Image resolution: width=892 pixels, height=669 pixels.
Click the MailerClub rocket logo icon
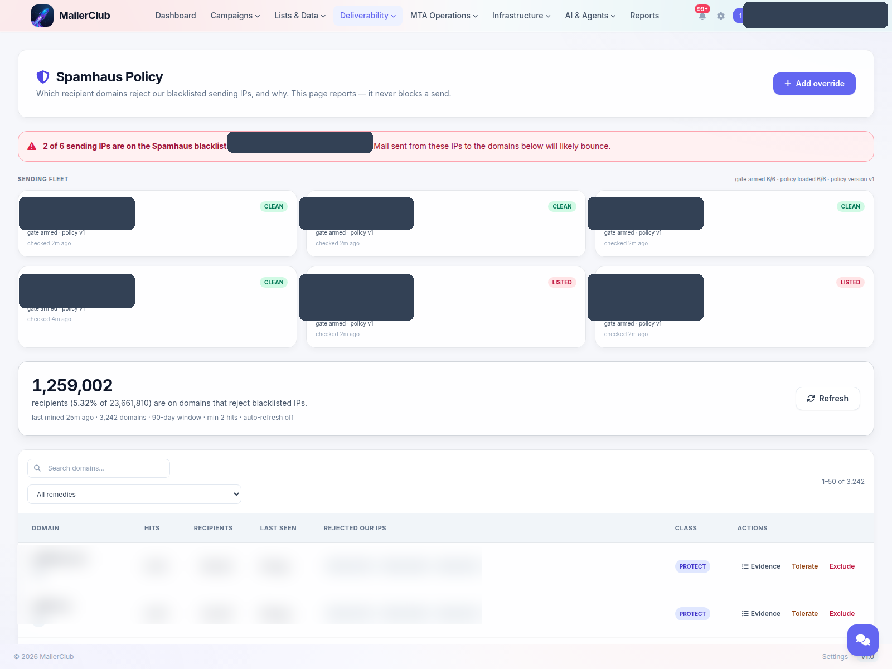click(42, 16)
